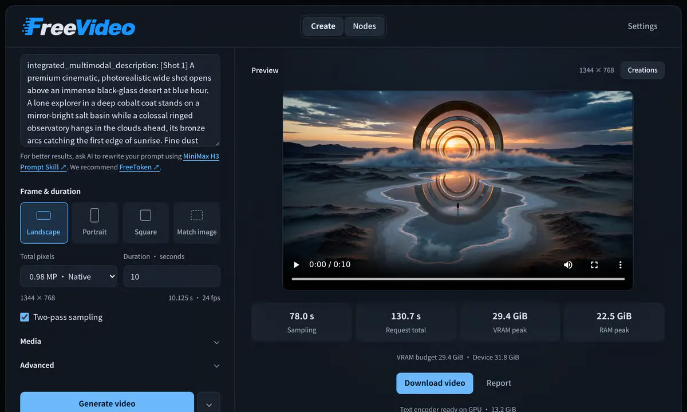Click the 10.125 s • 24 fps text
Viewport: 687px width, 412px height.
(x=194, y=298)
